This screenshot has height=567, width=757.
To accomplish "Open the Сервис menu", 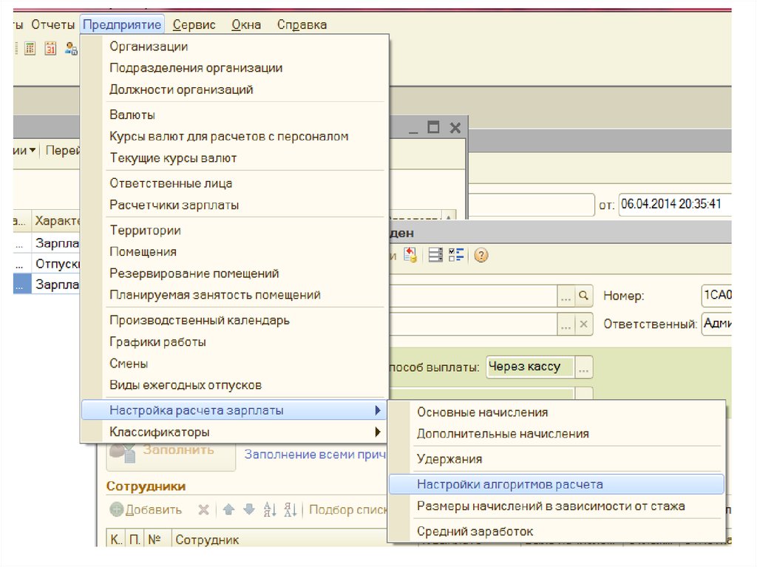I will pyautogui.click(x=194, y=24).
